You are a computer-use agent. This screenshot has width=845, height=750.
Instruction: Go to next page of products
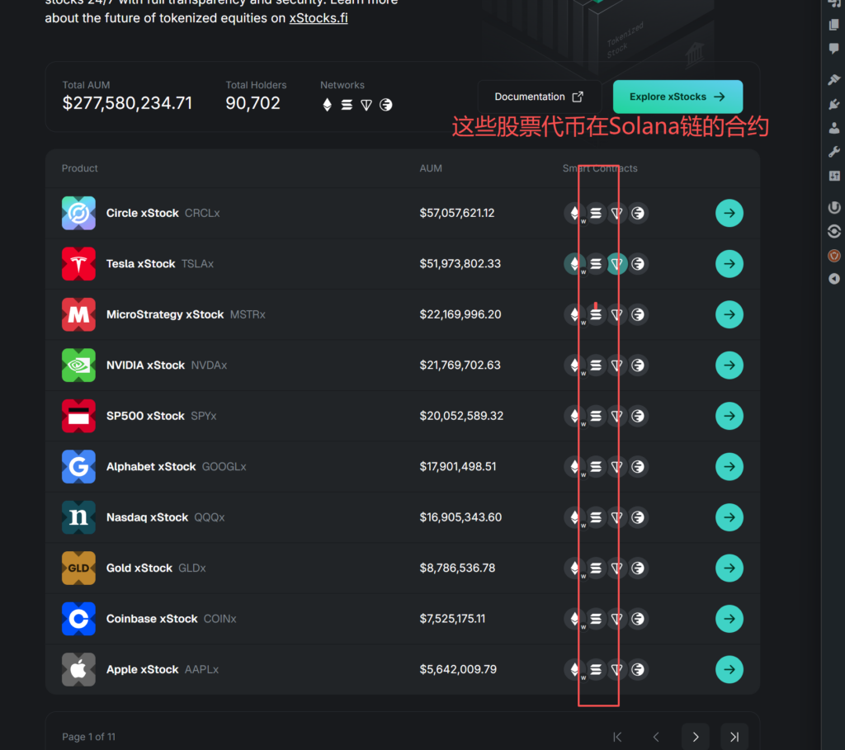pyautogui.click(x=695, y=737)
